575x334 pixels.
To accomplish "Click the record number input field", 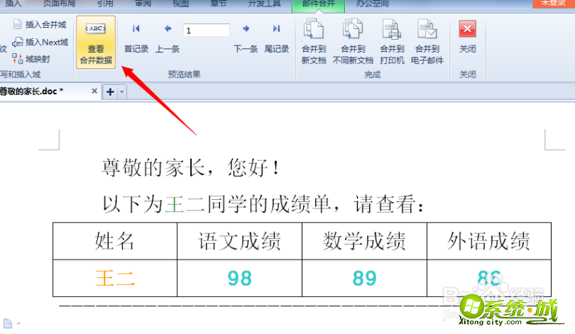I will click(x=207, y=30).
